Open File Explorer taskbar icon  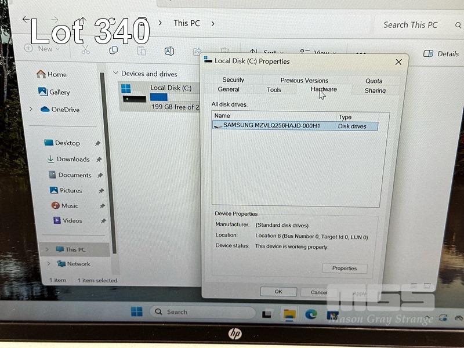(289, 314)
